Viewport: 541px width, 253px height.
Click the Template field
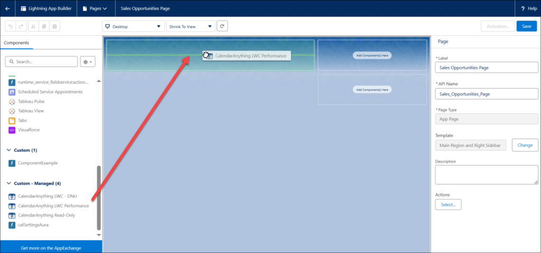[471, 145]
